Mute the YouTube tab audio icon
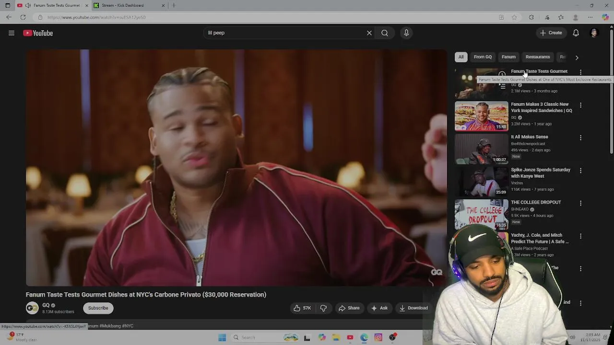The image size is (614, 345). (28, 5)
